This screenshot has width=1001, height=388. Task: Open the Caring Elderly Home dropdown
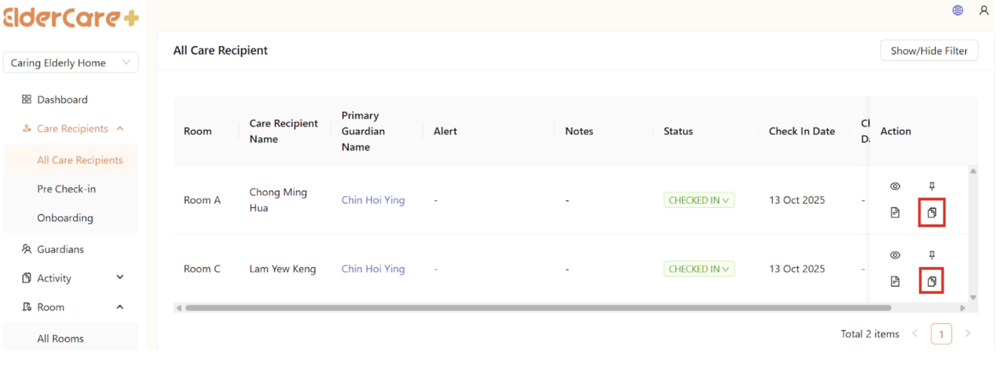pos(70,63)
